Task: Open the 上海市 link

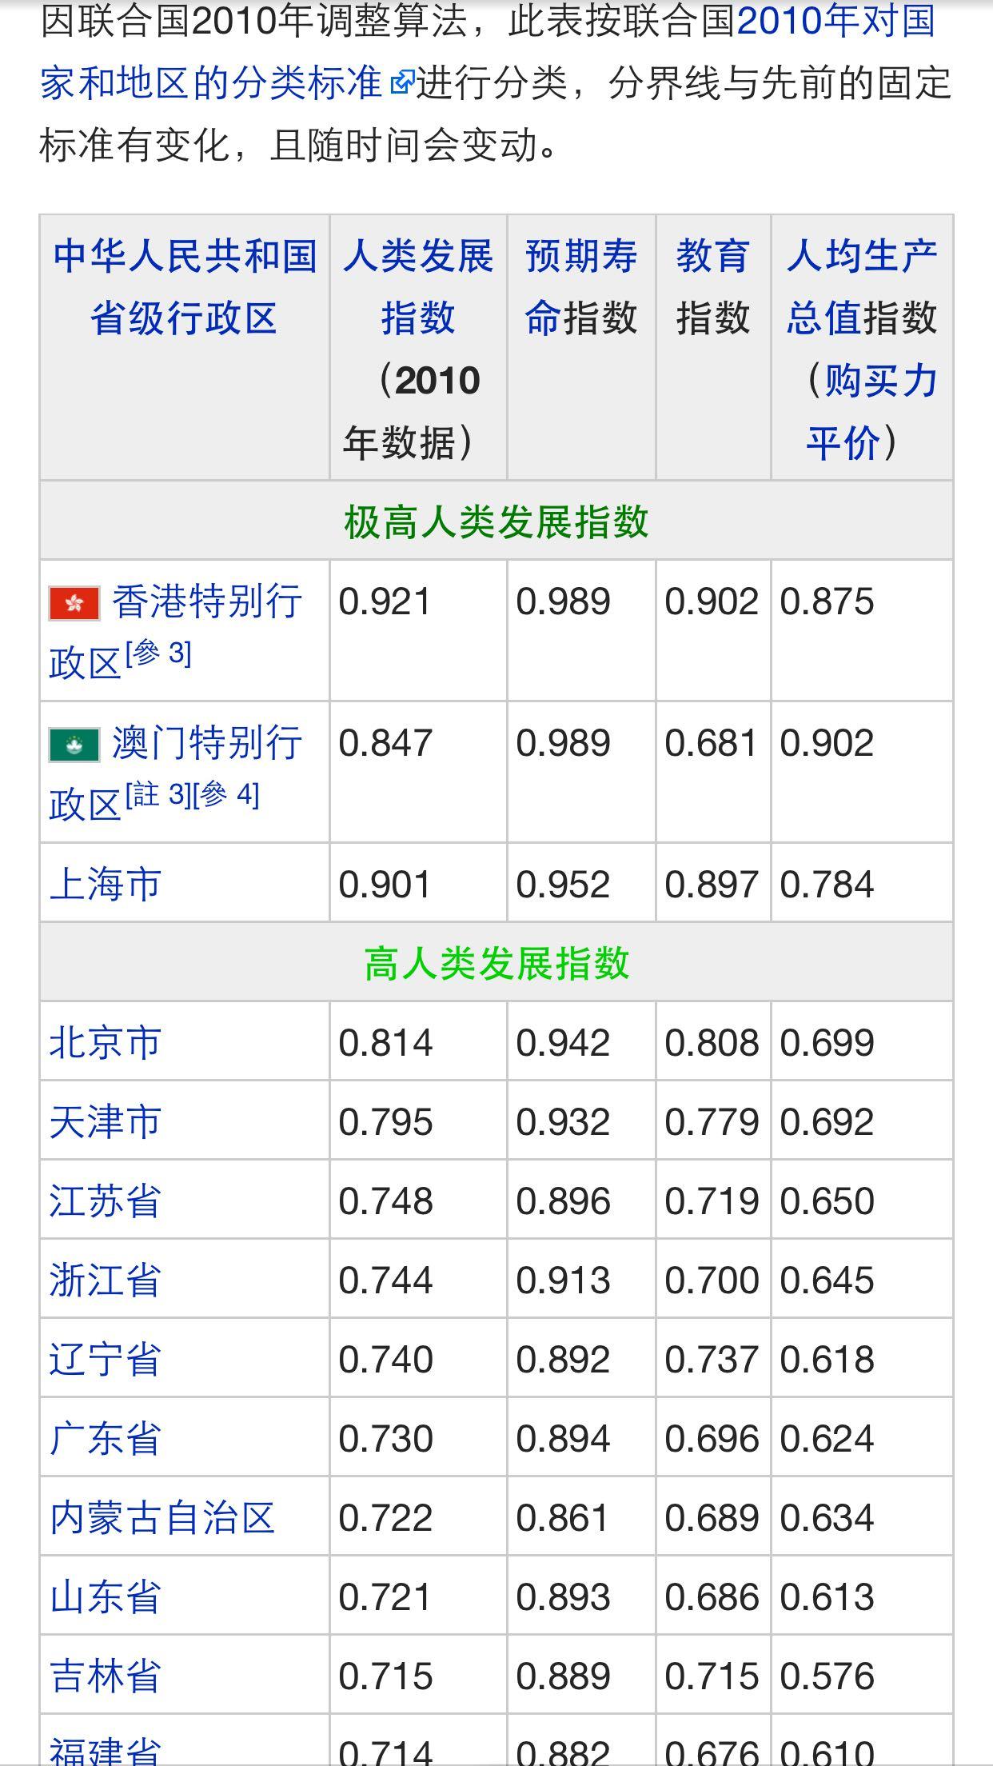Action: (x=106, y=885)
